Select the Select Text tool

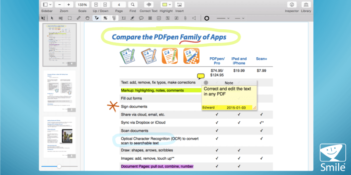pyautogui.click(x=43, y=18)
